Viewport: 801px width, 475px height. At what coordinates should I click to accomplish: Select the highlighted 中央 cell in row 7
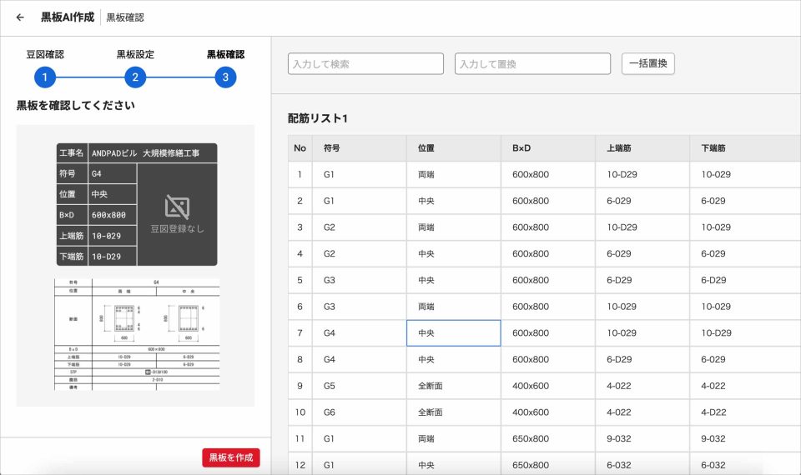point(453,333)
